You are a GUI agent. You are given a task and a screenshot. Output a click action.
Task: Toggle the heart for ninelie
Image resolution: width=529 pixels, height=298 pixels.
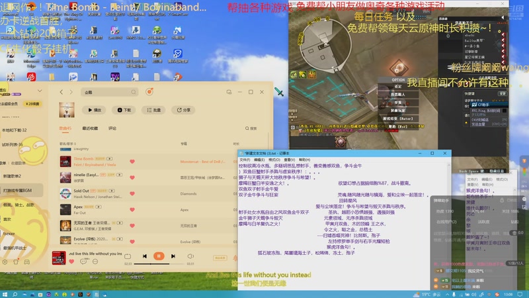point(132,177)
